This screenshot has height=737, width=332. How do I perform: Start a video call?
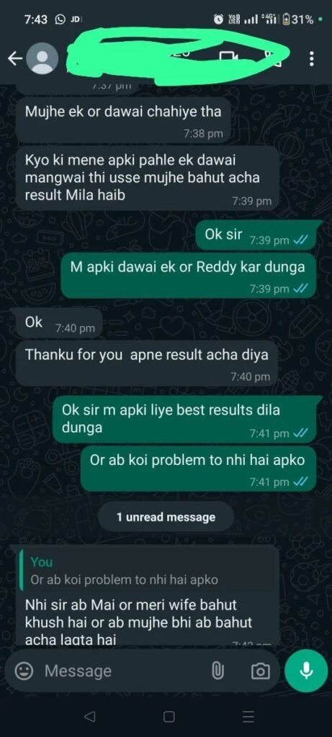pyautogui.click(x=228, y=58)
